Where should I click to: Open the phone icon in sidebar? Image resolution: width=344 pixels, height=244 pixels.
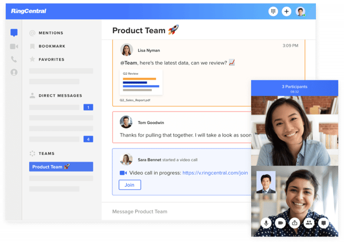(x=14, y=59)
